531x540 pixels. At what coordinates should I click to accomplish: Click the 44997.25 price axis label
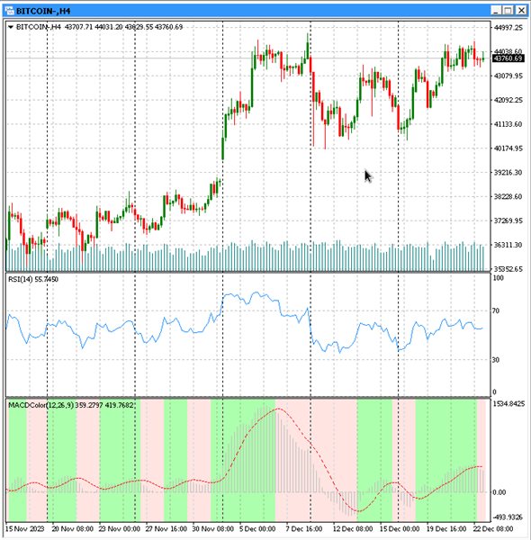pyautogui.click(x=508, y=28)
